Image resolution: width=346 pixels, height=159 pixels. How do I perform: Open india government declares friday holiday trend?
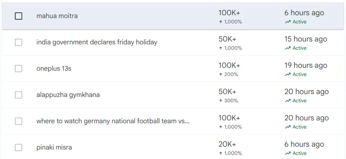pyautogui.click(x=97, y=42)
